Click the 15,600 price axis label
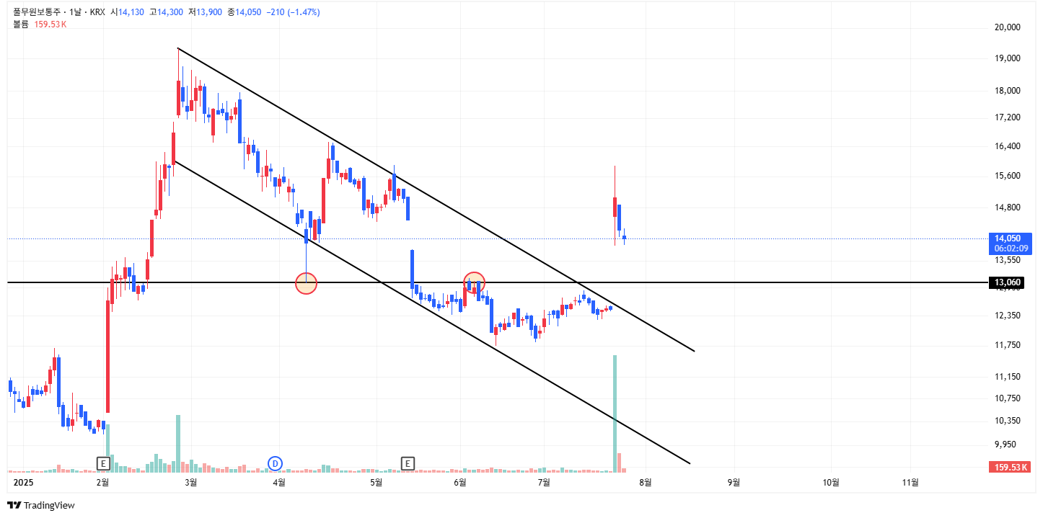 (1008, 176)
